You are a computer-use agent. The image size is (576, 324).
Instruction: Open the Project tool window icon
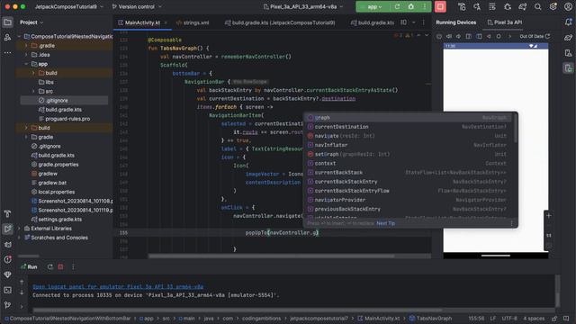7,22
